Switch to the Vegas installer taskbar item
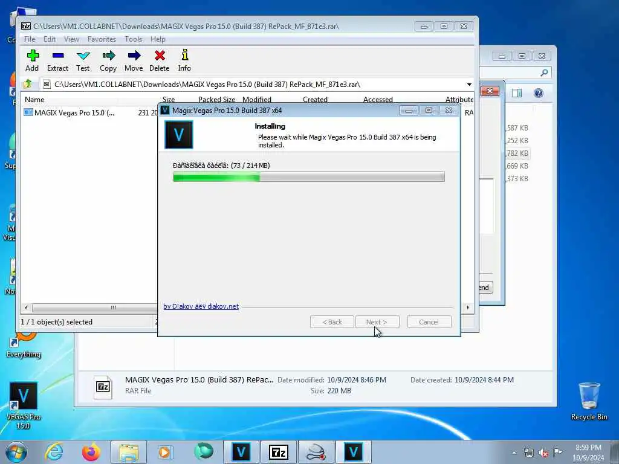619x464 pixels. [353, 452]
